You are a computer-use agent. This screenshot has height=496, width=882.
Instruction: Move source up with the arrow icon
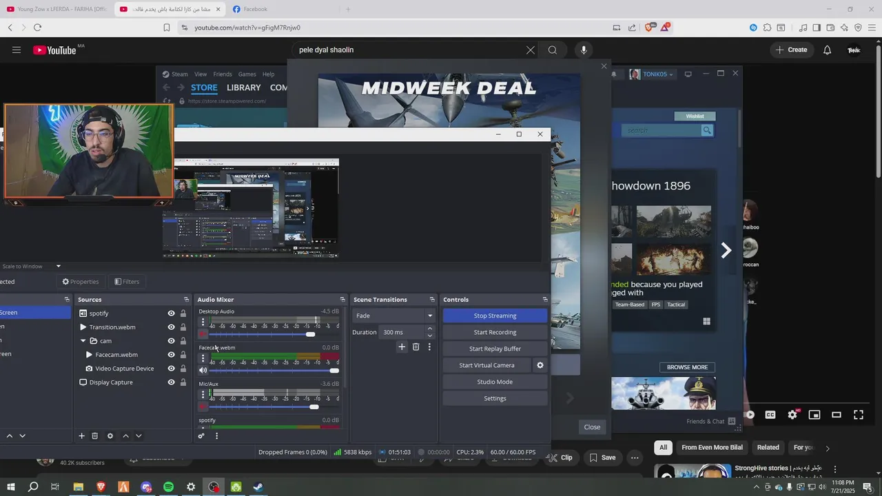point(125,436)
